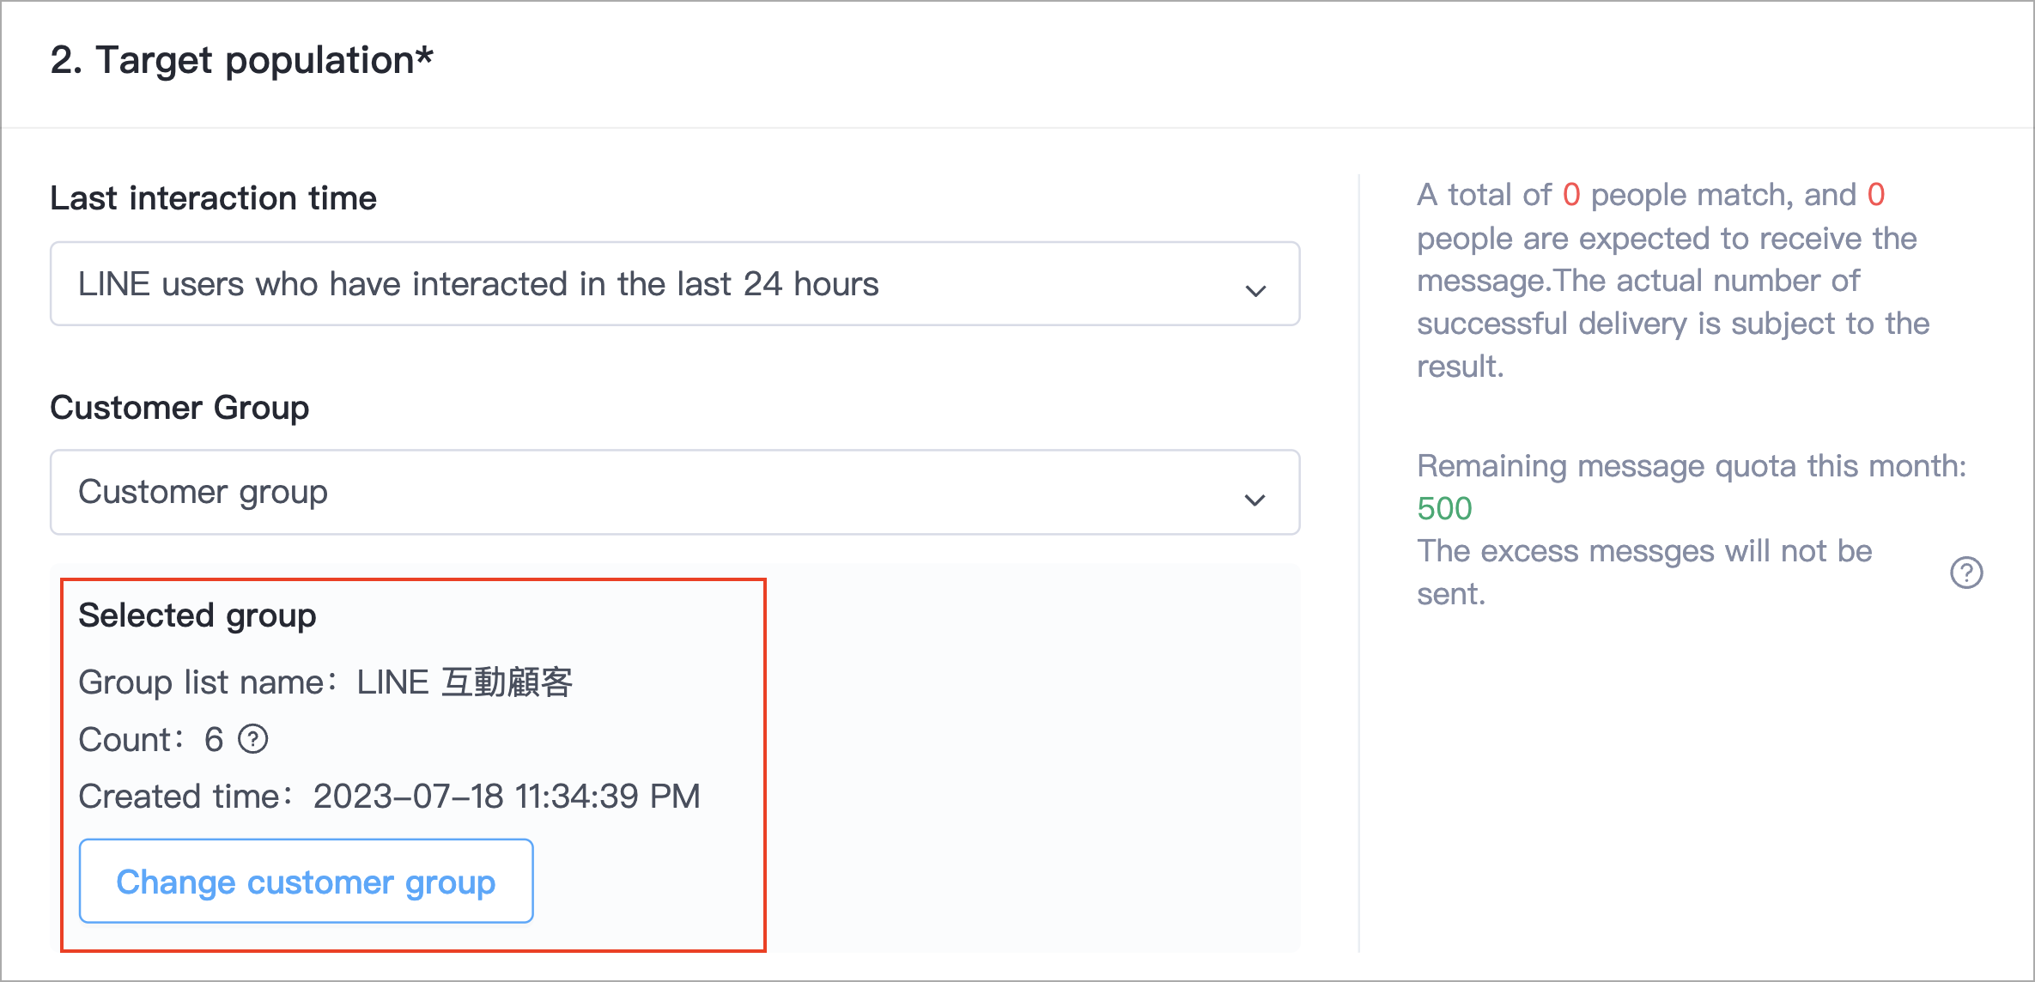Click the Selected group heading
The height and width of the screenshot is (982, 2035).
[x=197, y=615]
